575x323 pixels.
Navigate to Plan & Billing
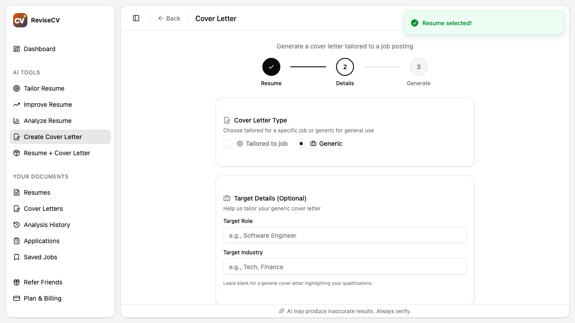(x=42, y=298)
